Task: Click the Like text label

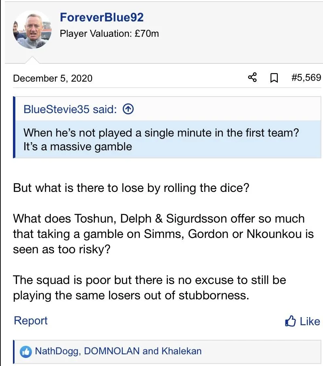Action: click(x=310, y=322)
